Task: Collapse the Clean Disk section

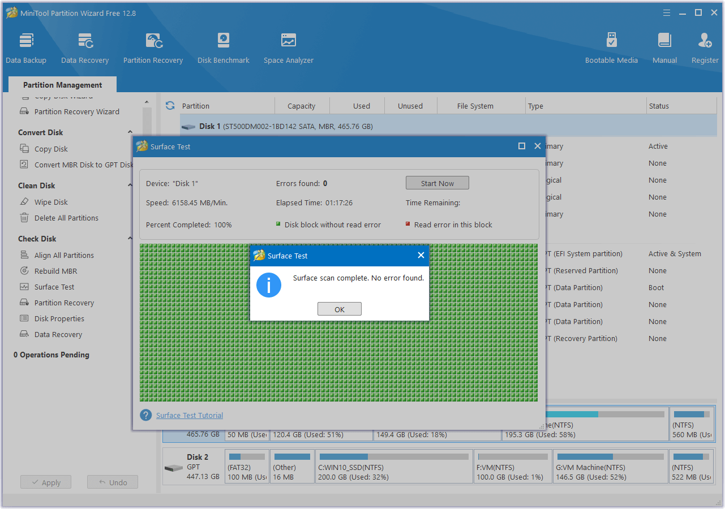Action: 130,186
